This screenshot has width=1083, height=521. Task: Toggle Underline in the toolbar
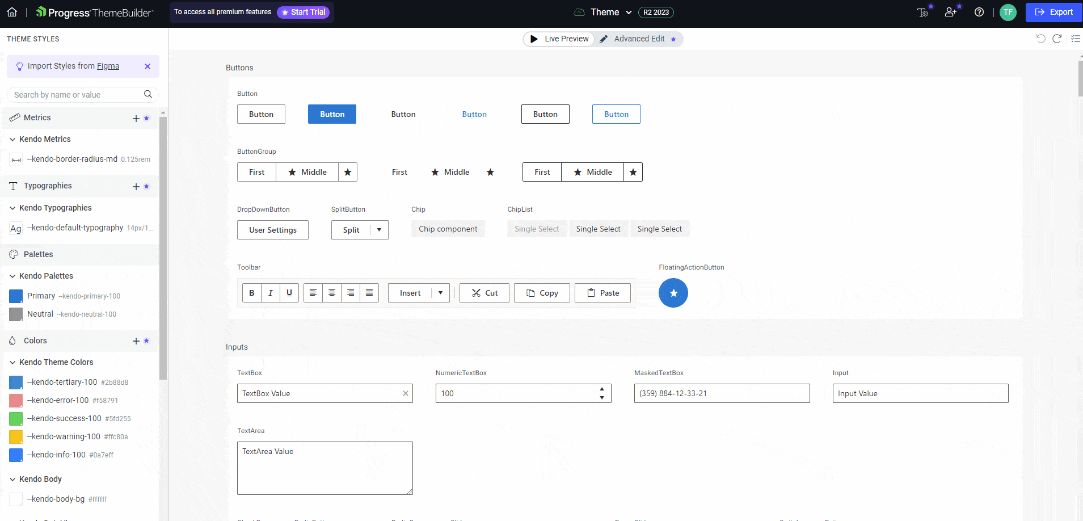(x=289, y=293)
